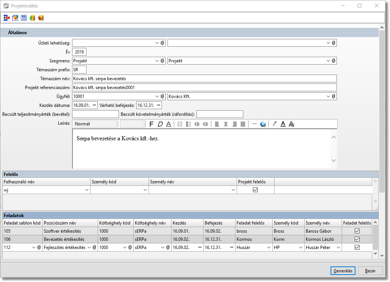Screen dimensions: 390x282
Task: Toggle the Projekt felelős checkbox for wj
Action: (x=255, y=190)
